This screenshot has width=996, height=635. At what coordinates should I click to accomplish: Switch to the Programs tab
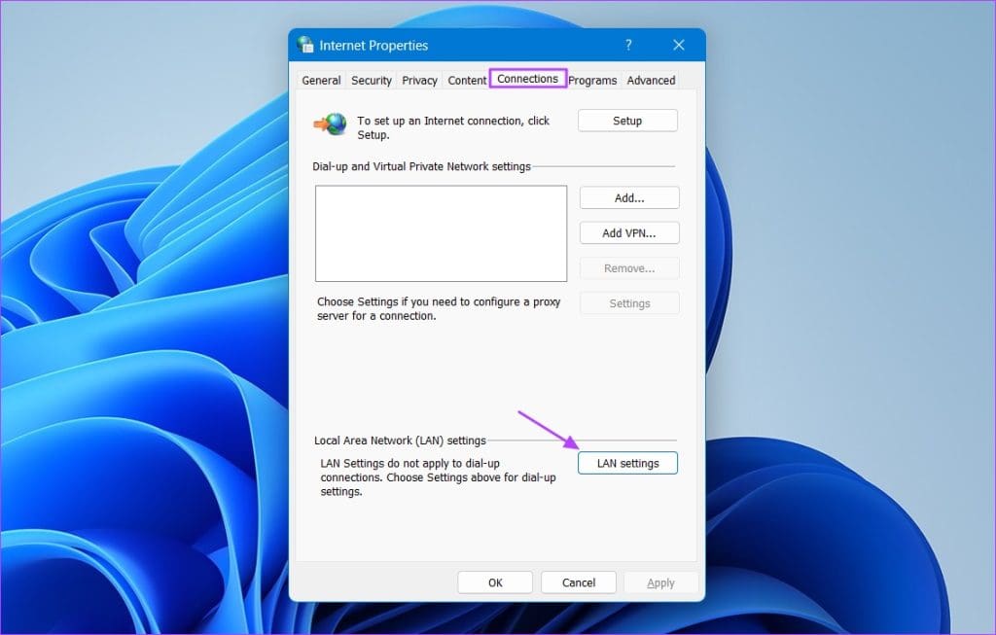(x=592, y=80)
